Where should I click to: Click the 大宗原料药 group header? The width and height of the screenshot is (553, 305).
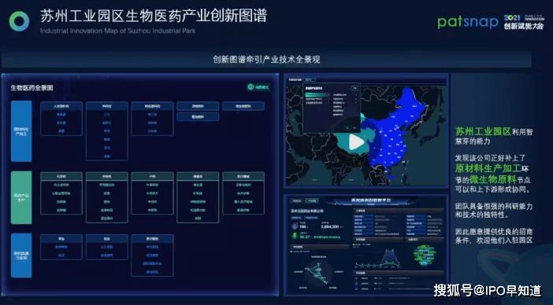[61, 106]
